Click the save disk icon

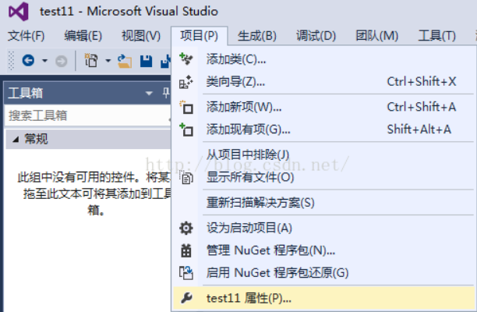click(x=146, y=61)
